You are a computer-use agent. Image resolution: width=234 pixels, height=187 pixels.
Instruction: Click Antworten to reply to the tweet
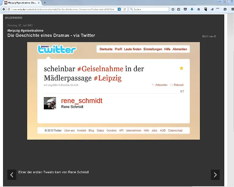(161, 85)
